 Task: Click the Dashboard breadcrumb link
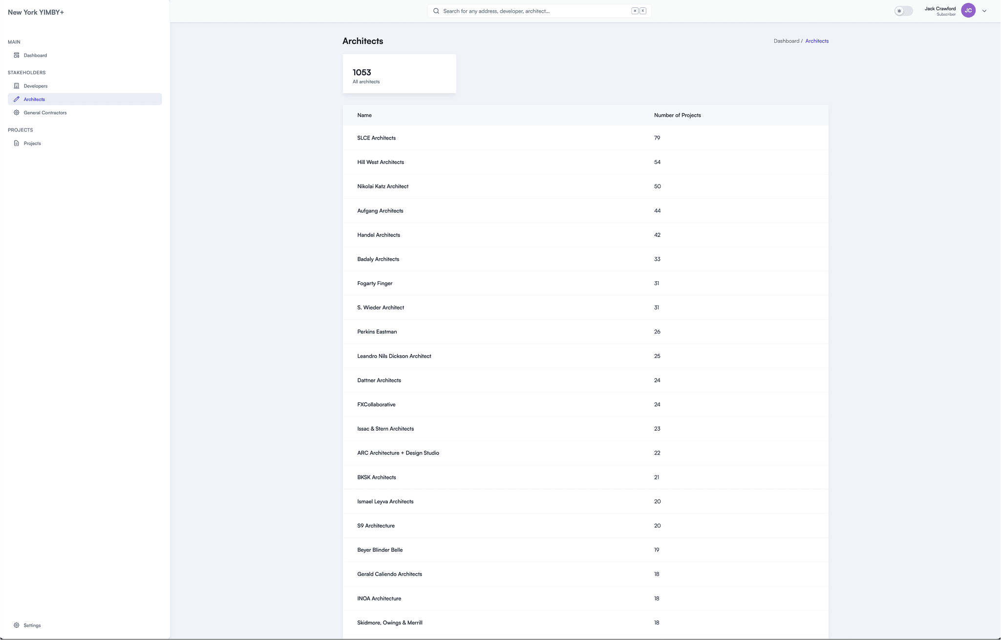tap(786, 41)
